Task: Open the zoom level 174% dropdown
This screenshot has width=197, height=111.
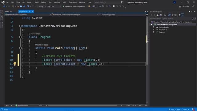Action: (8, 105)
